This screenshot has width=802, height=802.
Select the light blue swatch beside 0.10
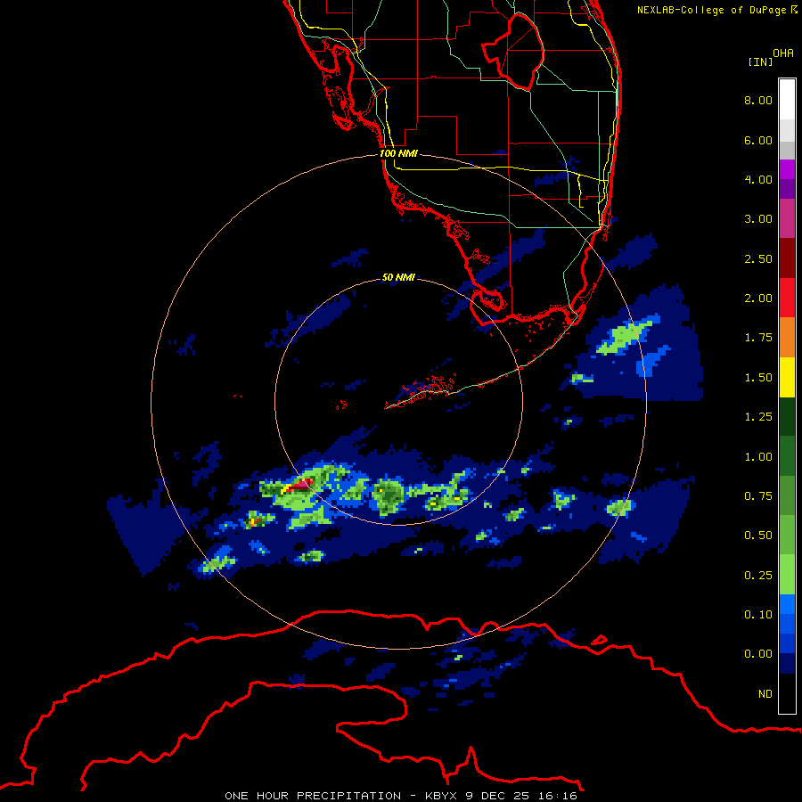pos(787,604)
